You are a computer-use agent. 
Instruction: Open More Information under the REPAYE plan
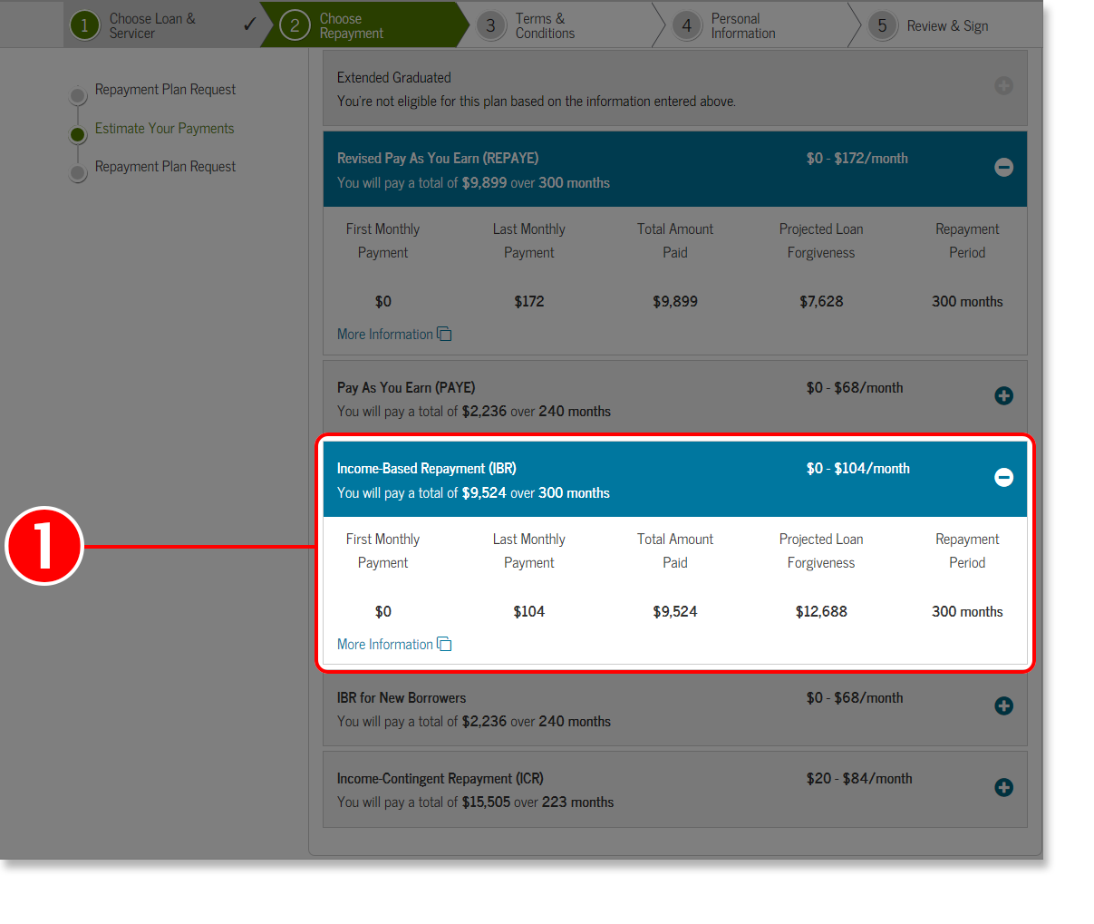(x=385, y=334)
